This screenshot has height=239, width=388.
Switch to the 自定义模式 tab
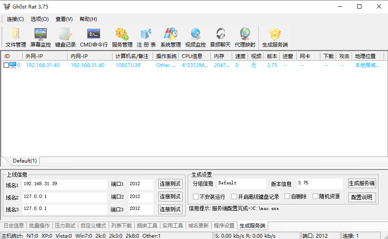93,226
